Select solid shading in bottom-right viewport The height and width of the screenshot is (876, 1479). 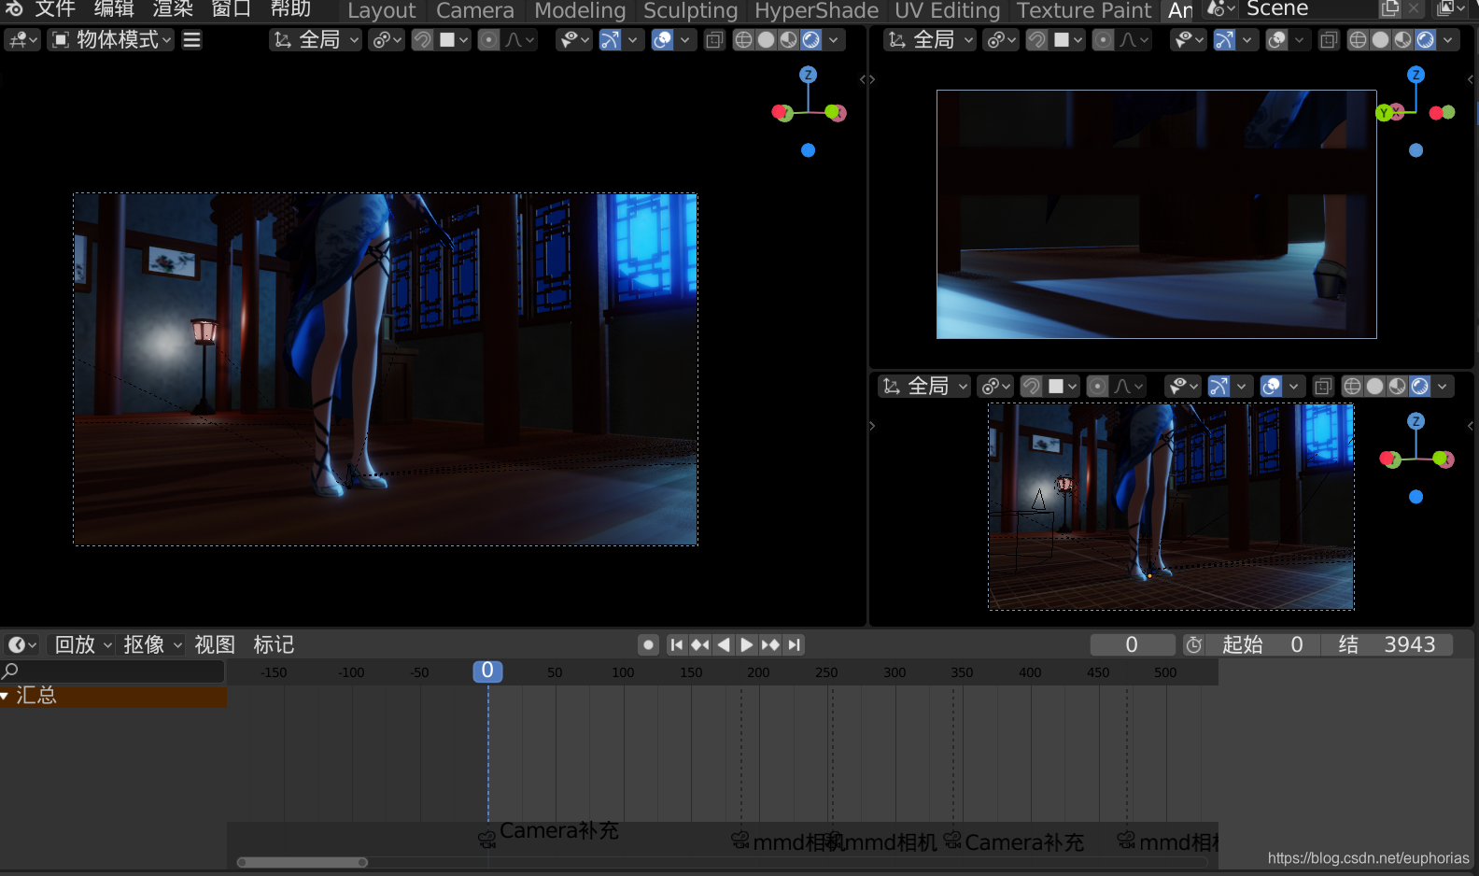1374,387
